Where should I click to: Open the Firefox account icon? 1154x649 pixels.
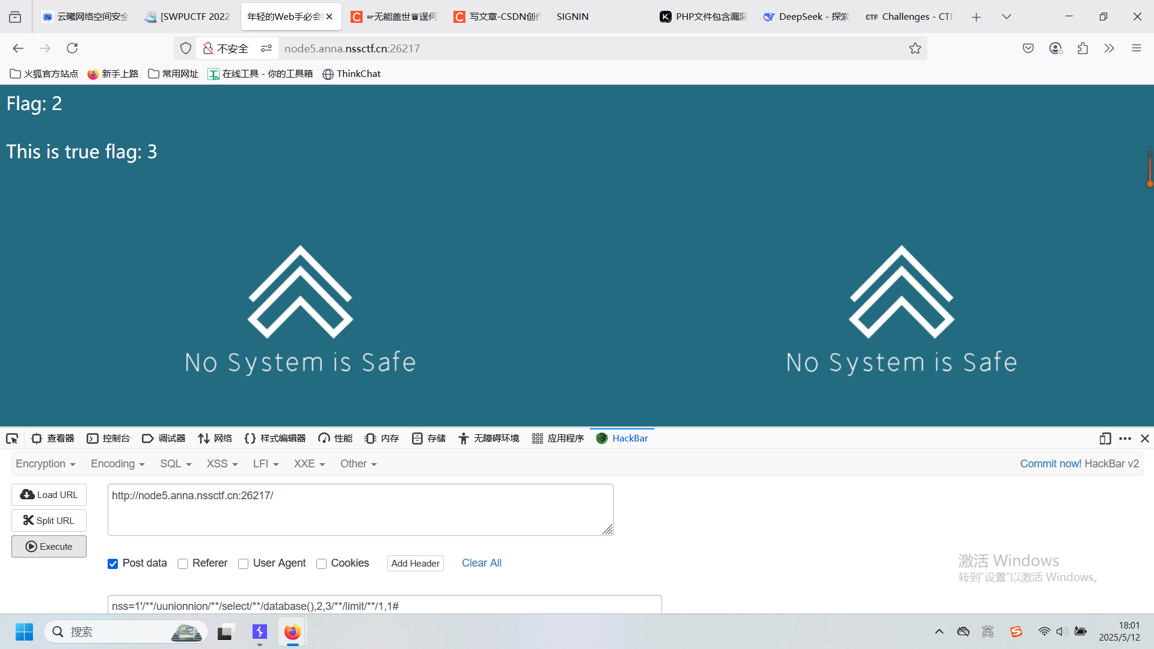(x=1055, y=48)
